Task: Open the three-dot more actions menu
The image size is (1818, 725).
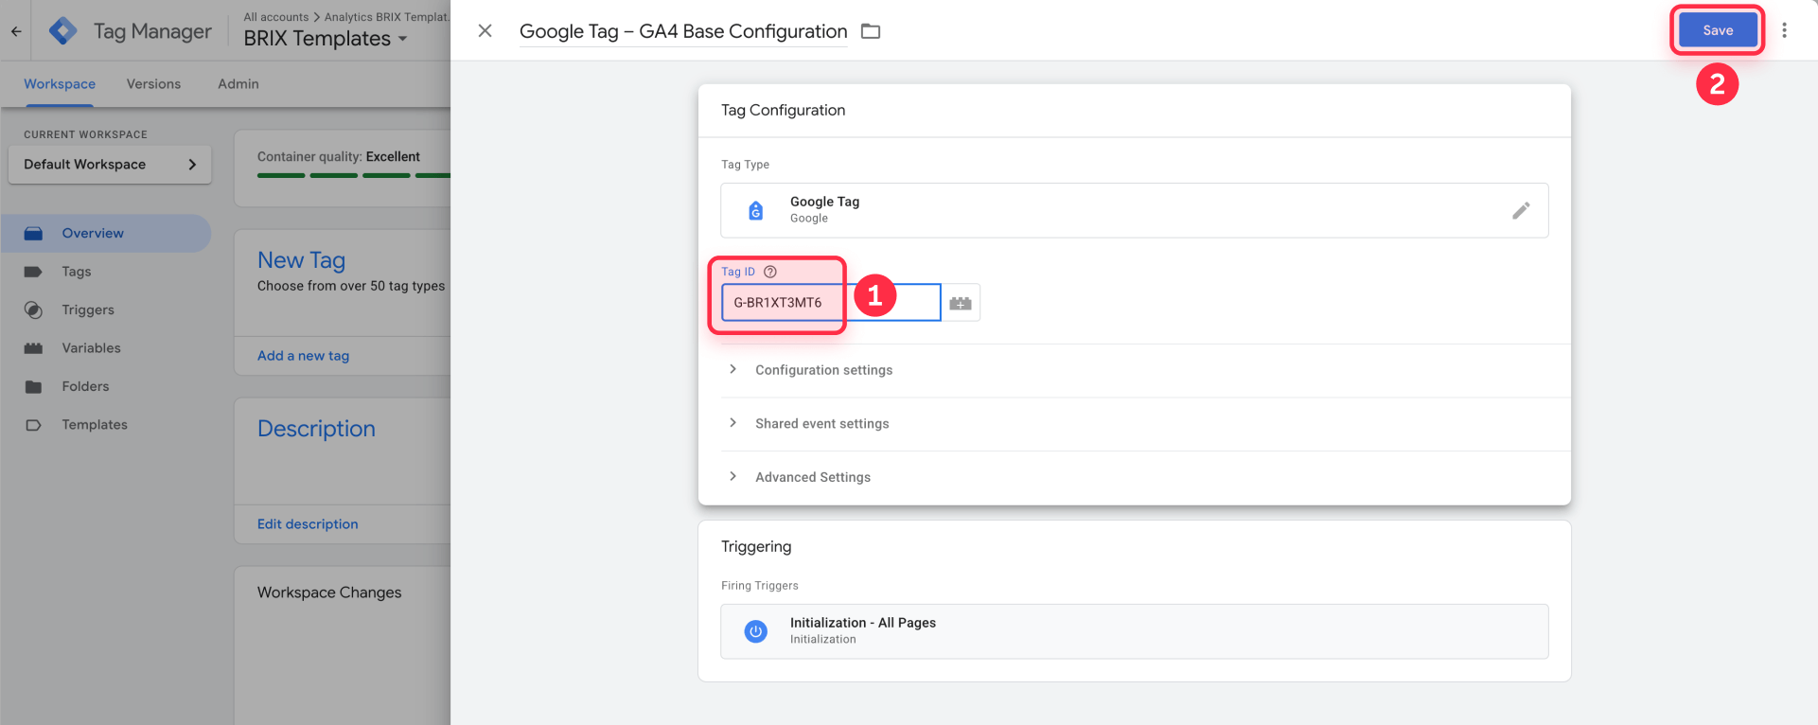Action: tap(1784, 30)
